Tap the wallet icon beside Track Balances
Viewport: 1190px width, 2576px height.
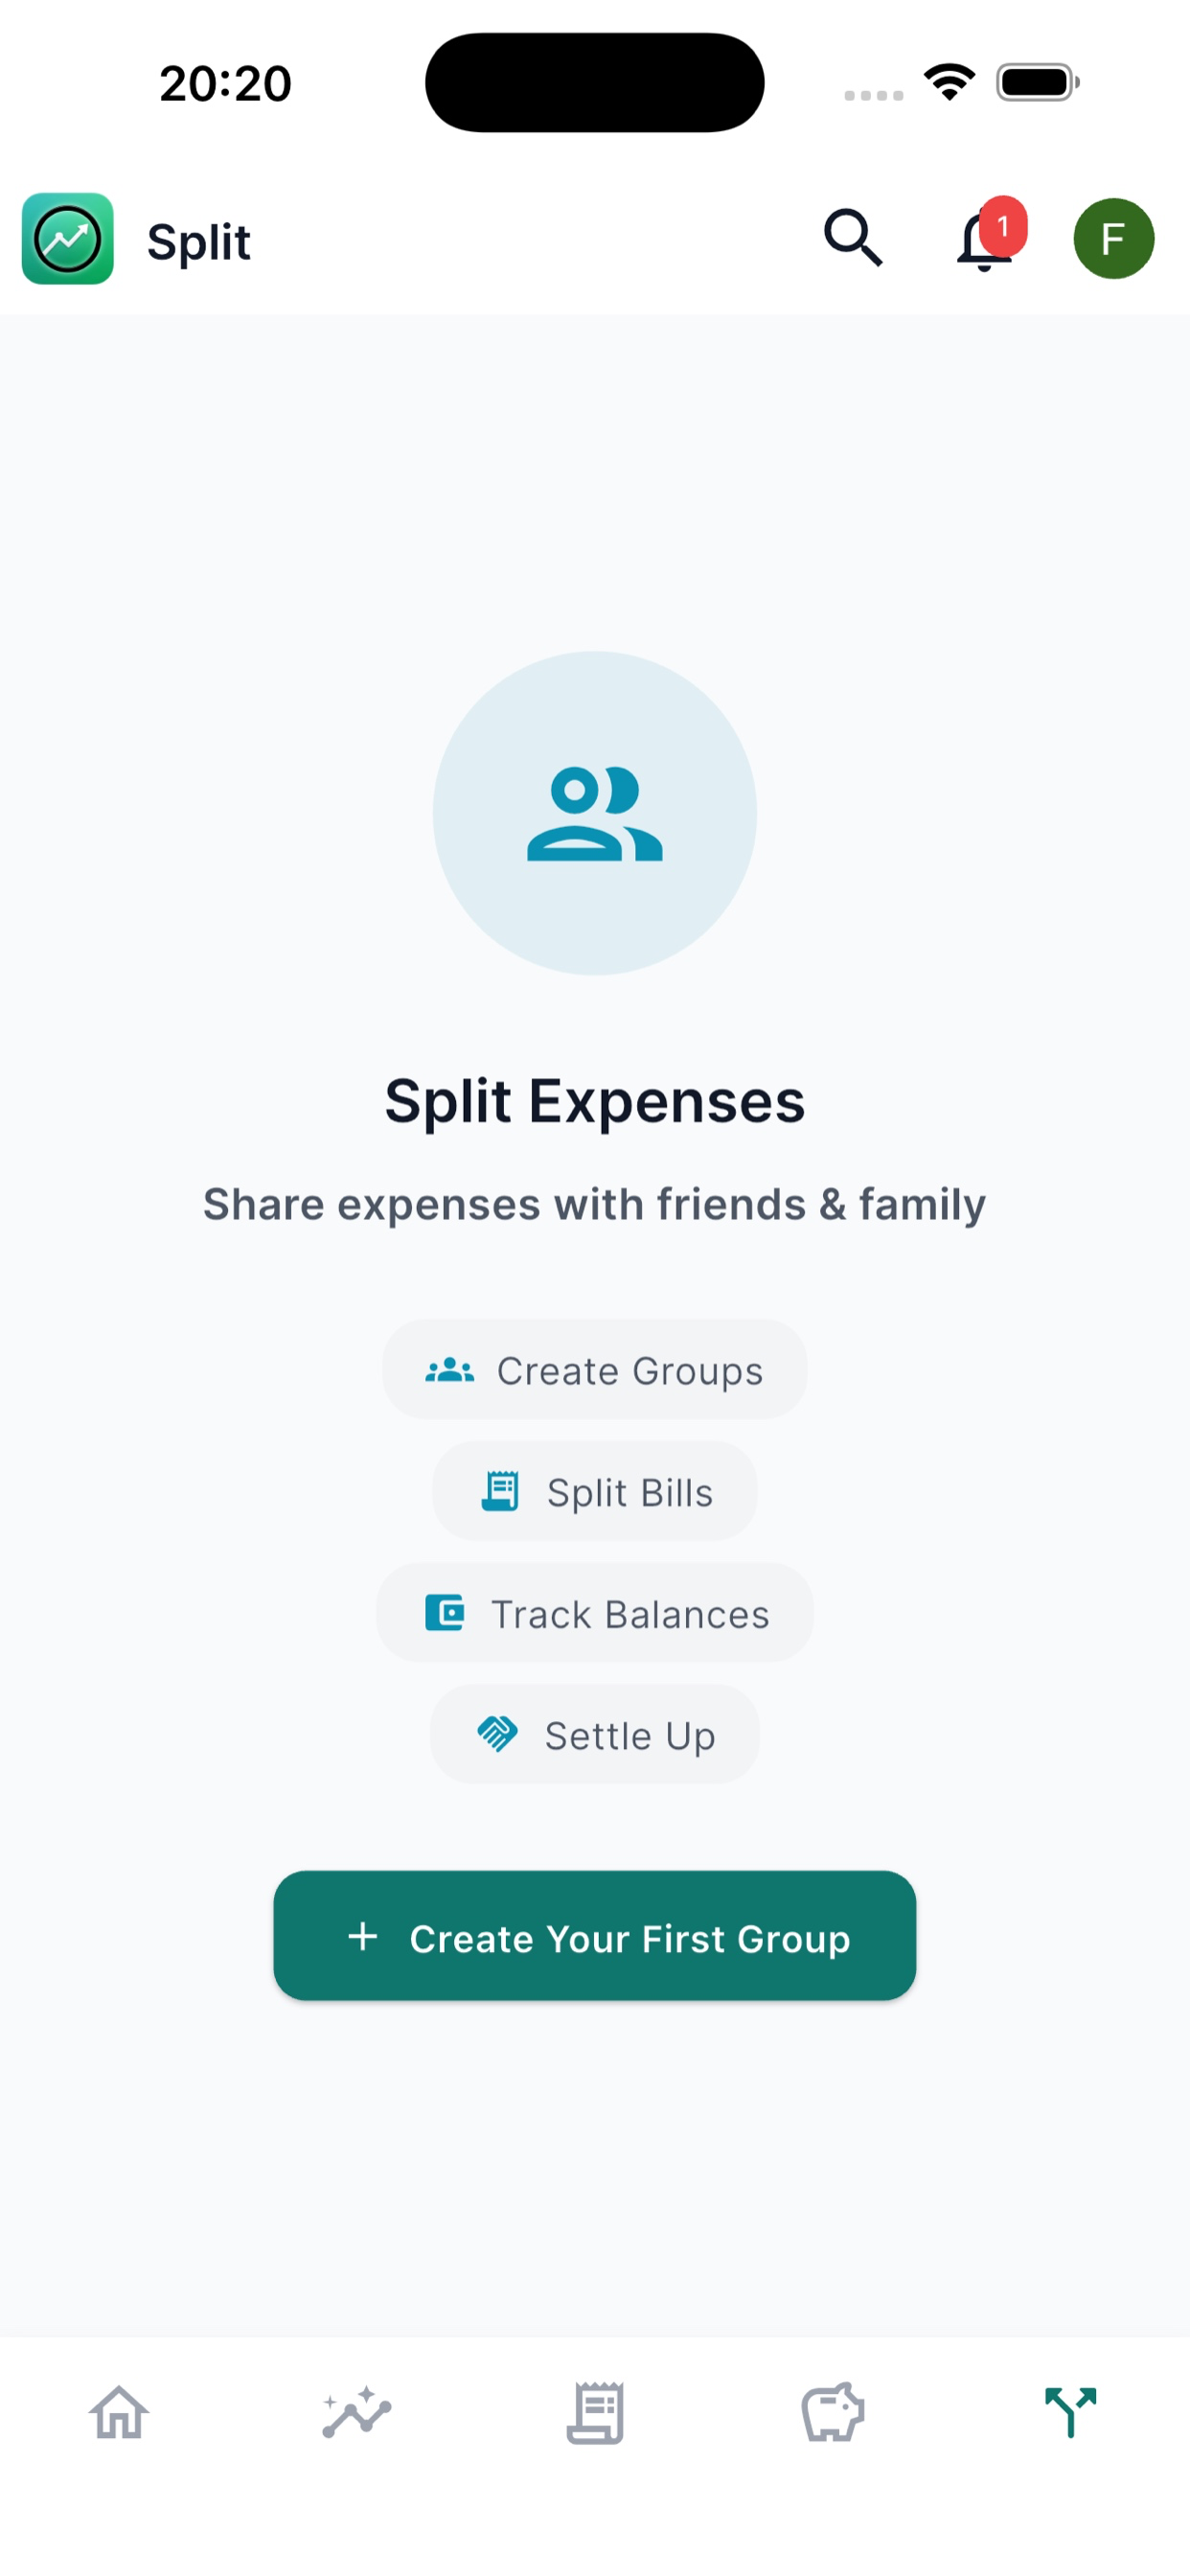[x=444, y=1613]
